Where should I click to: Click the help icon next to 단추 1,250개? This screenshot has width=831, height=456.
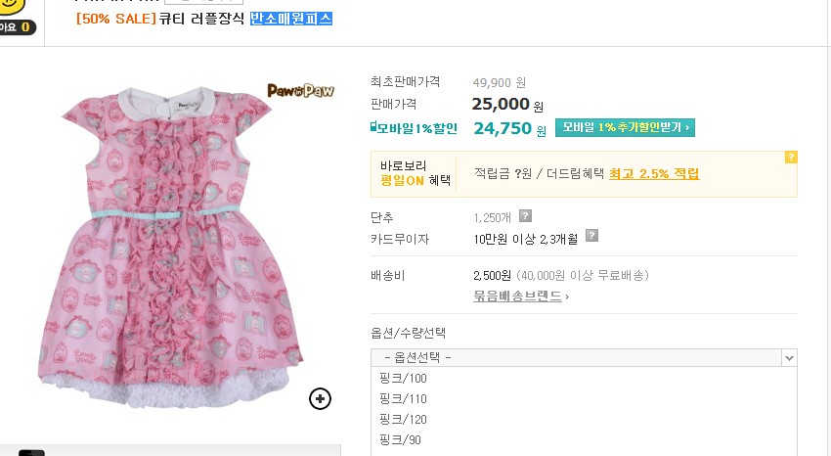pyautogui.click(x=525, y=216)
